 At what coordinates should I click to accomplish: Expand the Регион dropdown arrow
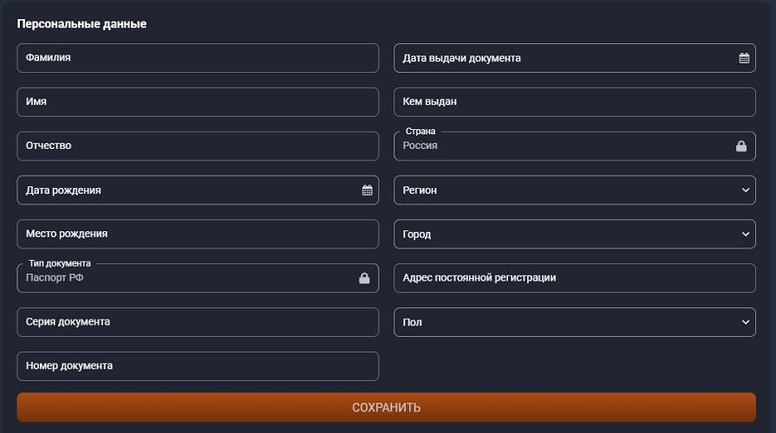coord(746,191)
